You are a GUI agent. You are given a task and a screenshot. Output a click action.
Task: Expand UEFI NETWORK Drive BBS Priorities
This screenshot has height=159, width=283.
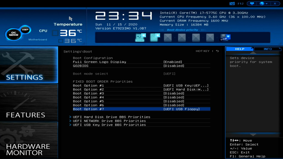click(x=109, y=121)
